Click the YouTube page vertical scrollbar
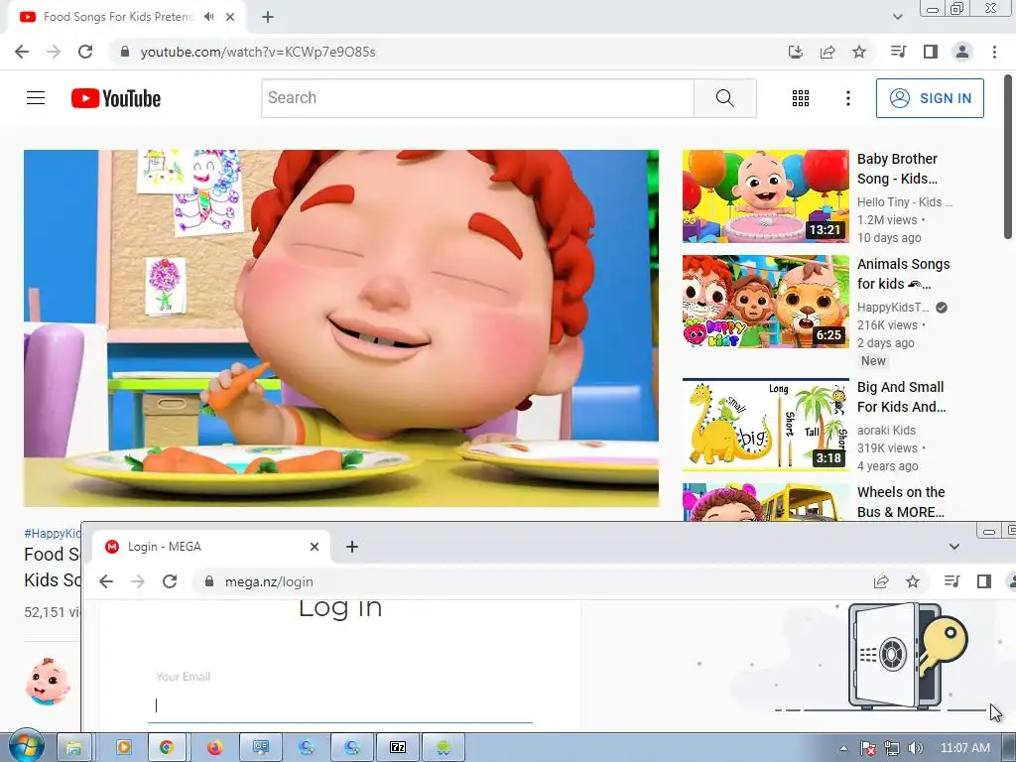This screenshot has width=1016, height=762. (x=1009, y=156)
